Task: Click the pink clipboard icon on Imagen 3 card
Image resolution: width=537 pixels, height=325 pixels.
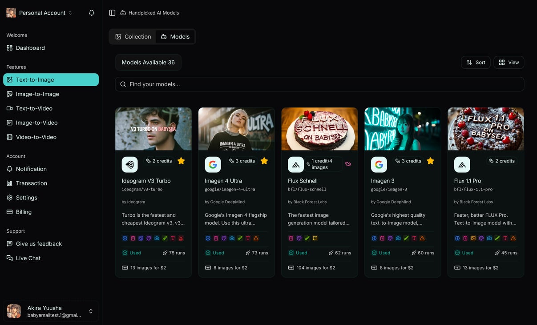Action: tap(382, 238)
